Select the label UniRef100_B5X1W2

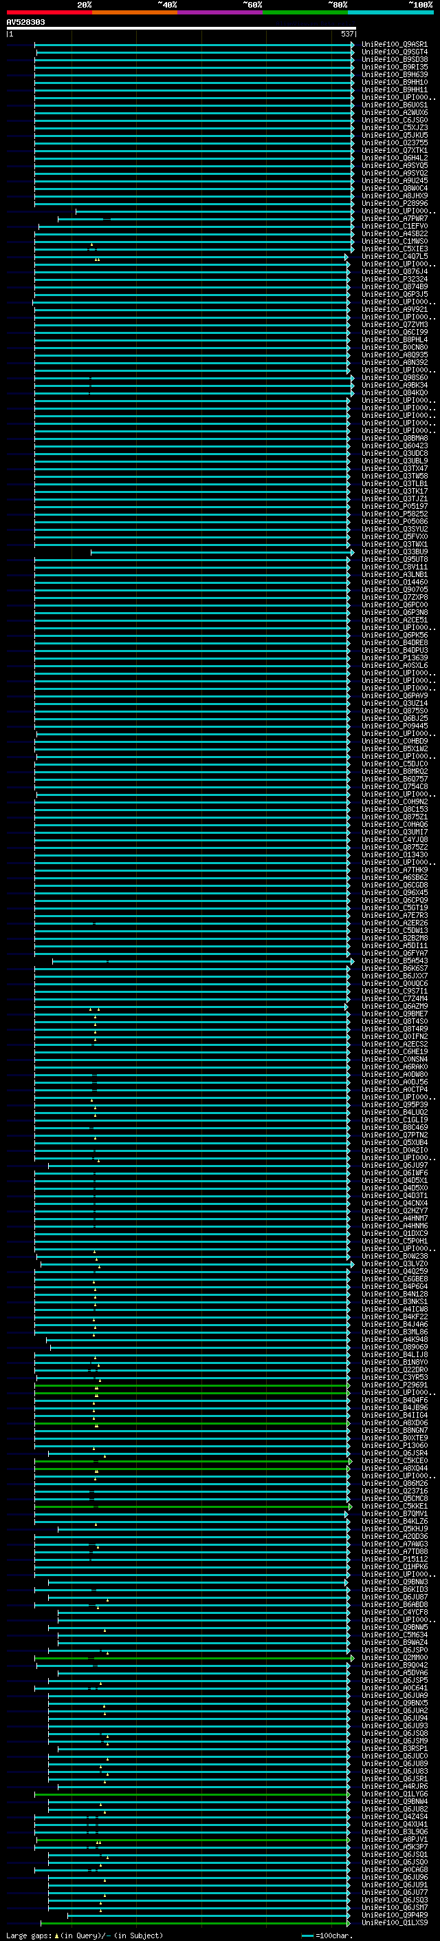pyautogui.click(x=395, y=748)
